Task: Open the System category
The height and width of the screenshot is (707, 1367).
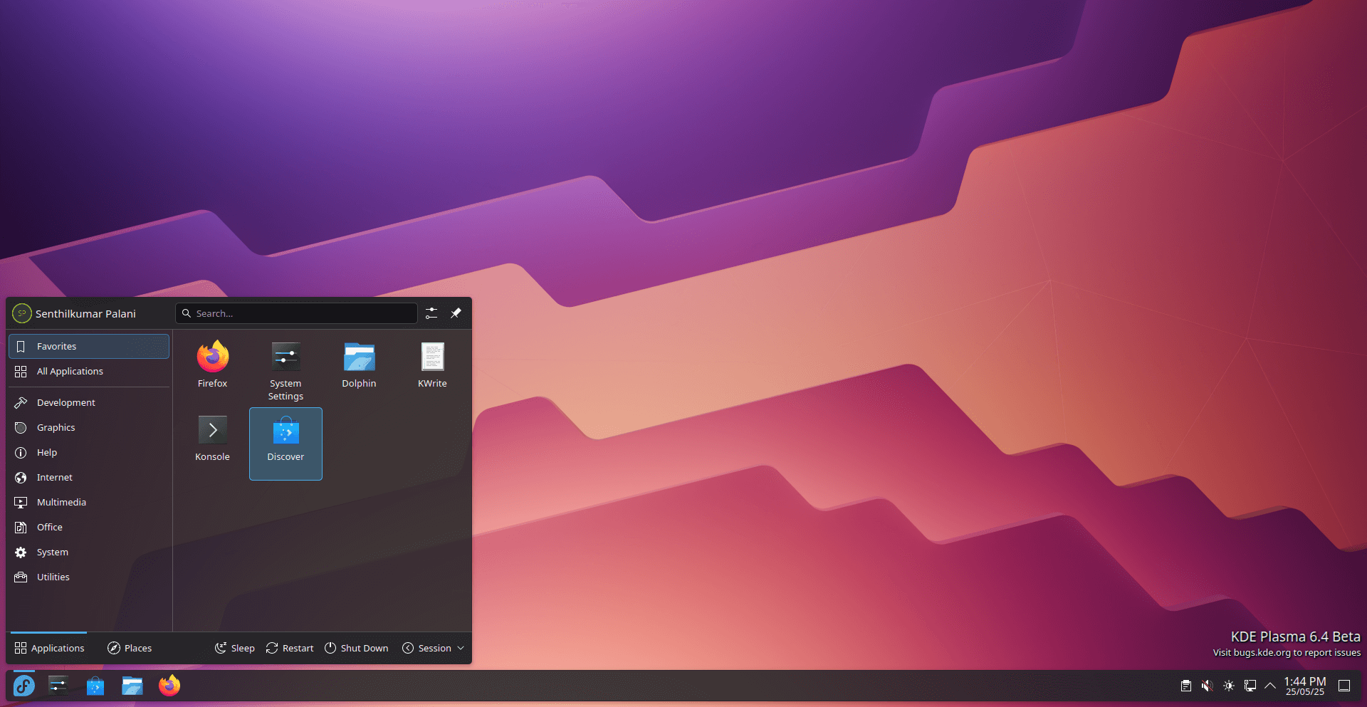Action: tap(89, 552)
